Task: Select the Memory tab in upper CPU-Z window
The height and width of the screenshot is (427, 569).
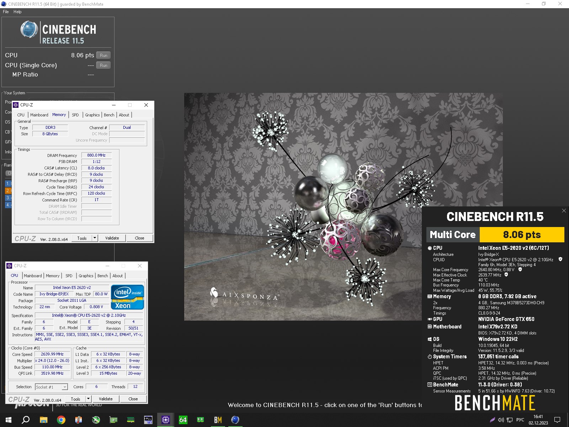Action: pos(59,115)
